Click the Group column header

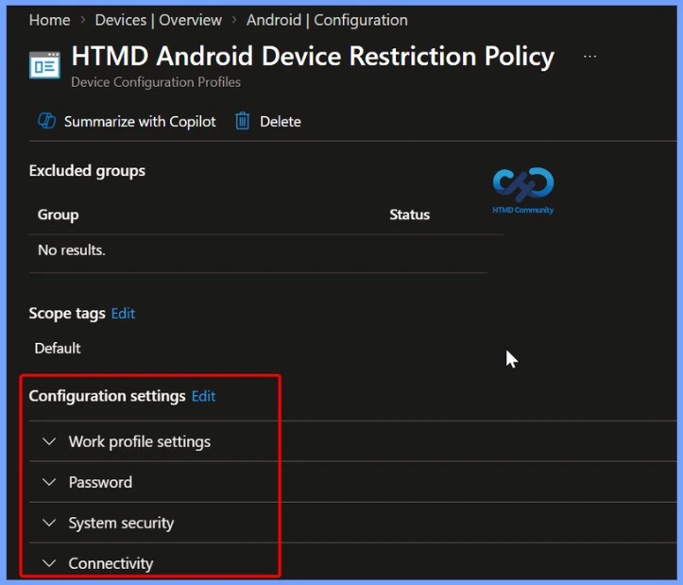58,215
